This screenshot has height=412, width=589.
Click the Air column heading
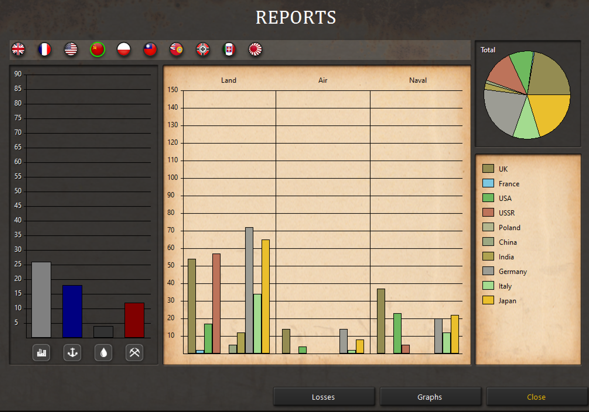point(323,80)
